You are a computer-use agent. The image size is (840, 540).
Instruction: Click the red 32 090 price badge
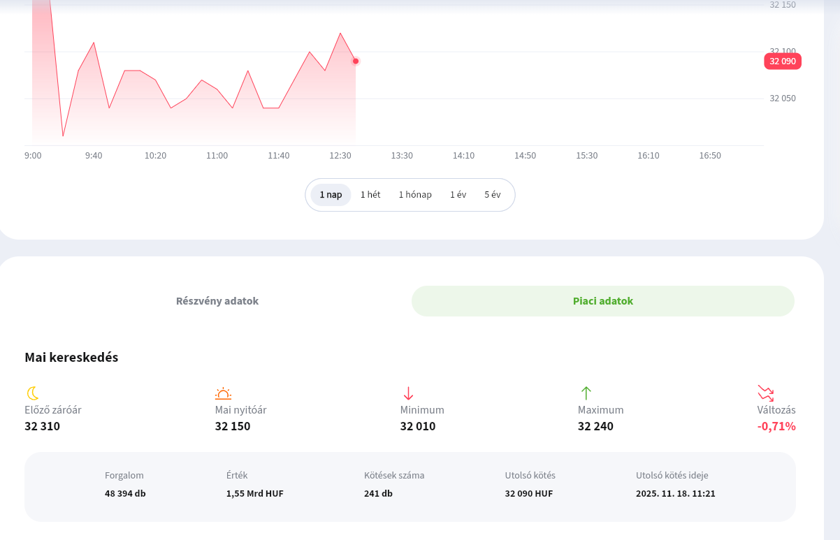[783, 61]
